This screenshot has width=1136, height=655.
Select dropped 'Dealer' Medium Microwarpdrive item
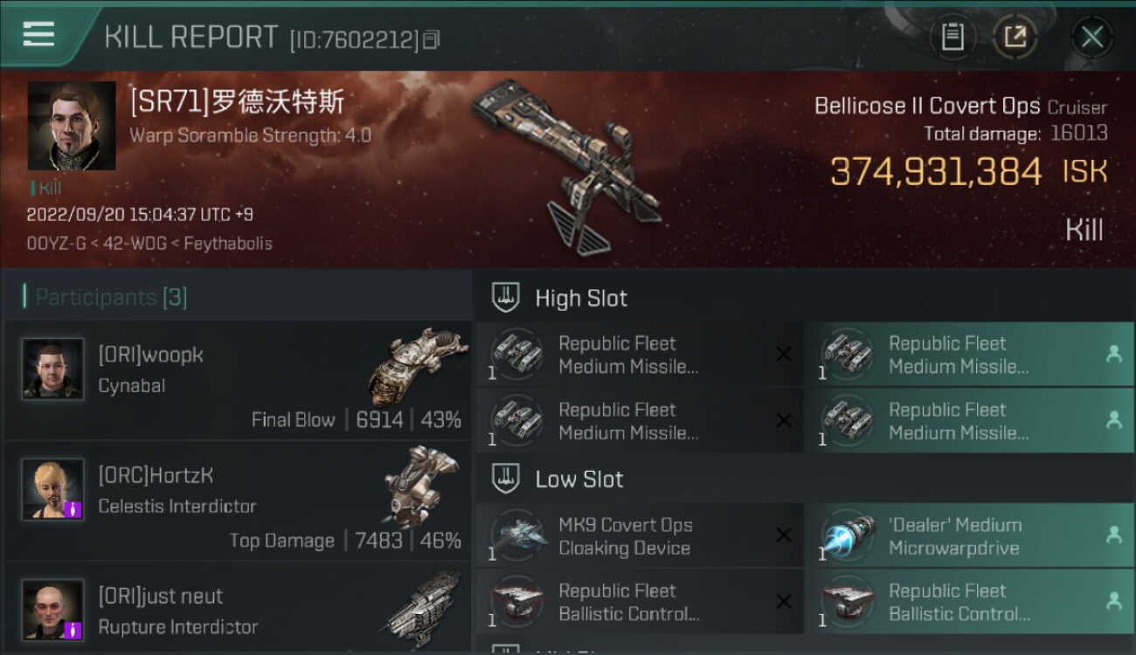[x=969, y=536]
